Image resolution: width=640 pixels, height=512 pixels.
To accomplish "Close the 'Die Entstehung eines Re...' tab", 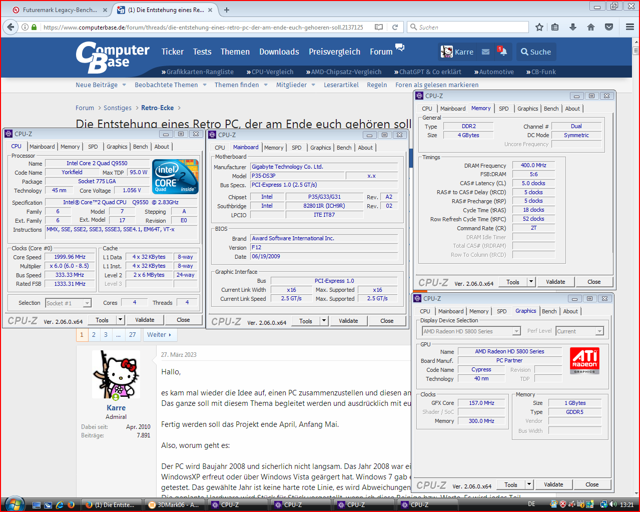I will [210, 10].
